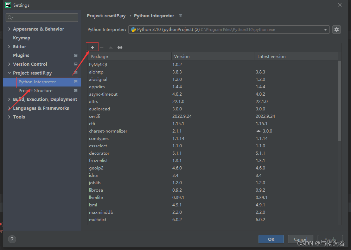Image resolution: width=351 pixels, height=250 pixels.
Task: Click the package list vertical scrollbar
Action: 339,101
